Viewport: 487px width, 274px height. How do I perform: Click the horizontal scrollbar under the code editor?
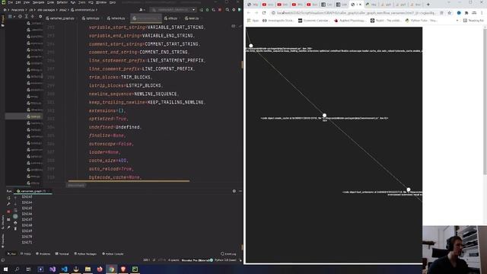pyautogui.click(x=129, y=181)
